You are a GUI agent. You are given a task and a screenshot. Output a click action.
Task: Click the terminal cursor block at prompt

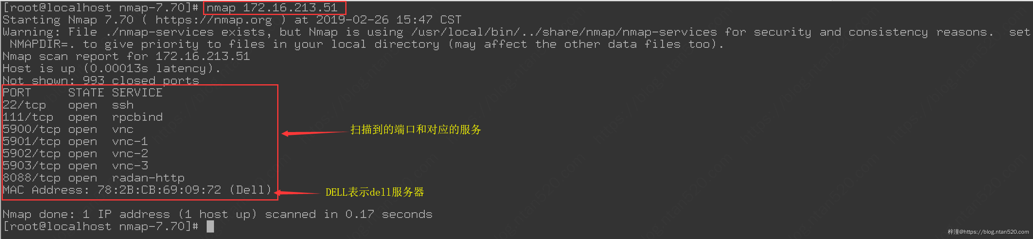210,226
